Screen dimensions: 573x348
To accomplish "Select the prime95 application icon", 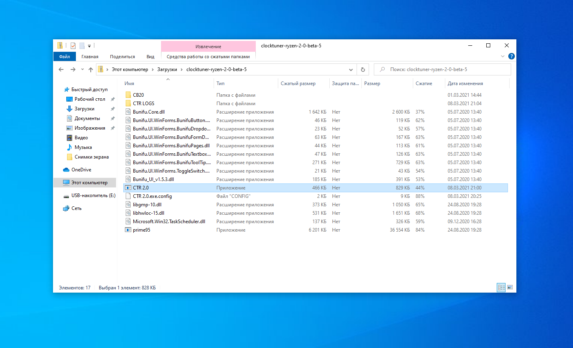I will tap(128, 230).
